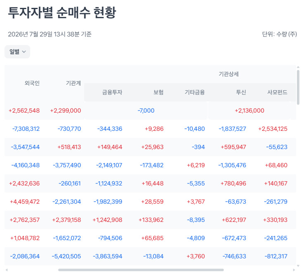
Task: Click the chevron beside 일별
Action: click(x=24, y=52)
